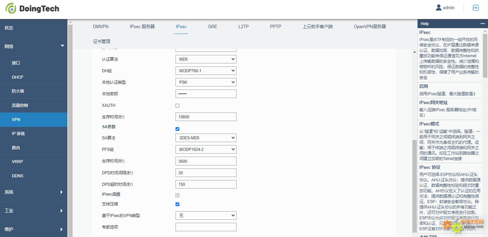Open 接口 in the sidebar

(34, 63)
